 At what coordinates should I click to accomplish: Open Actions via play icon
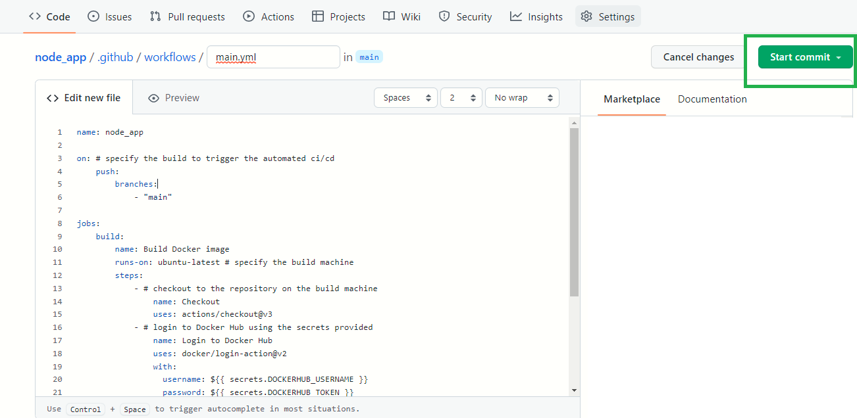pyautogui.click(x=249, y=16)
